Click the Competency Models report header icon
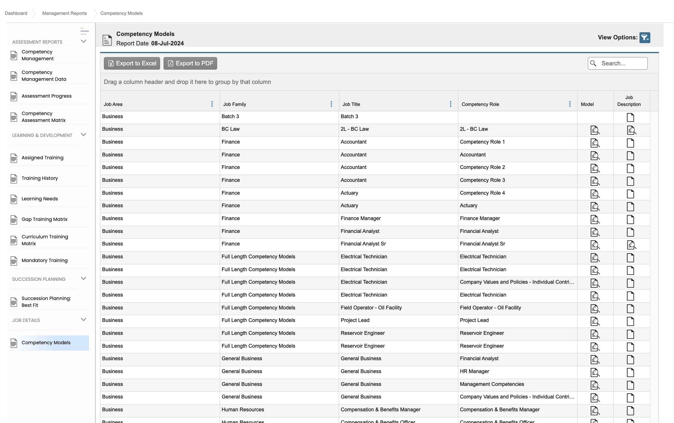This screenshot has height=423, width=674. pyautogui.click(x=107, y=40)
